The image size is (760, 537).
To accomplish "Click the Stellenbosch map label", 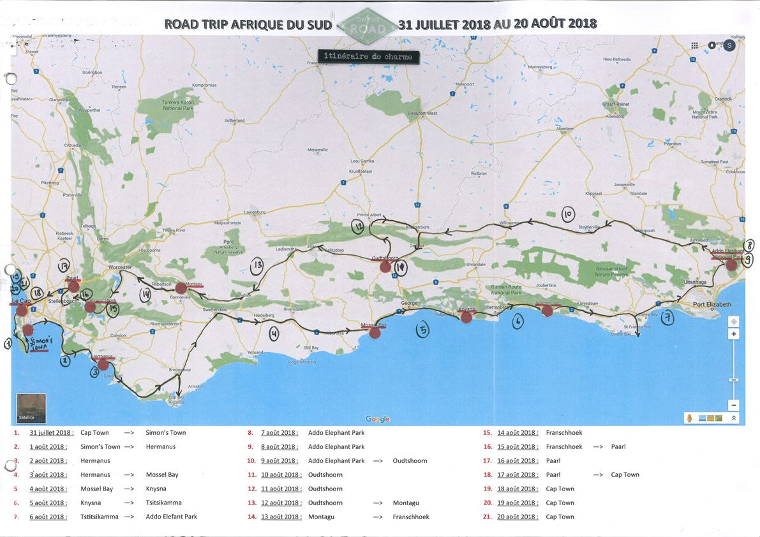I will coord(63,301).
